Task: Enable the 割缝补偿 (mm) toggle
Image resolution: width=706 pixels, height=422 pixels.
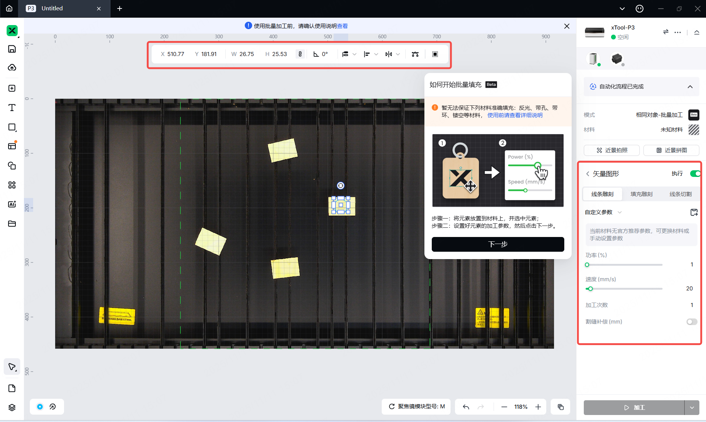Action: (691, 322)
